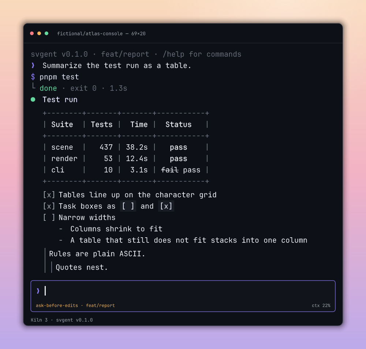The height and width of the screenshot is (349, 366).
Task: Click the inline code empty box [ ]
Action: tap(128, 206)
